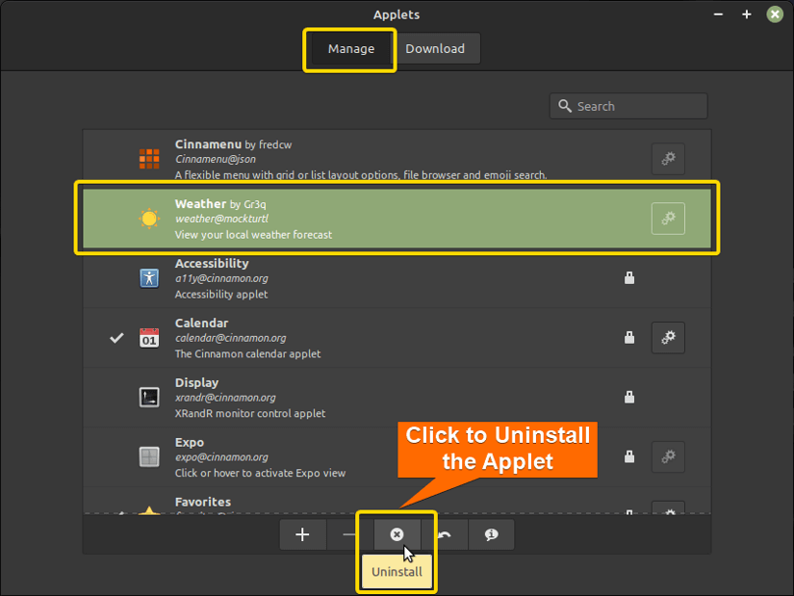The height and width of the screenshot is (596, 794).
Task: Click the lock icon on Calendar row
Action: pos(629,338)
